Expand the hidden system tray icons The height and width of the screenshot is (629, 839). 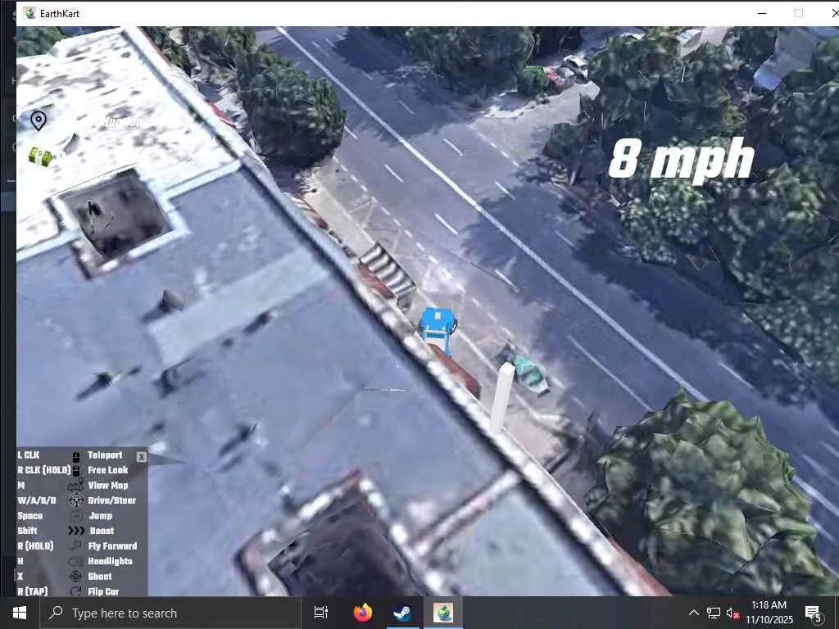[693, 613]
